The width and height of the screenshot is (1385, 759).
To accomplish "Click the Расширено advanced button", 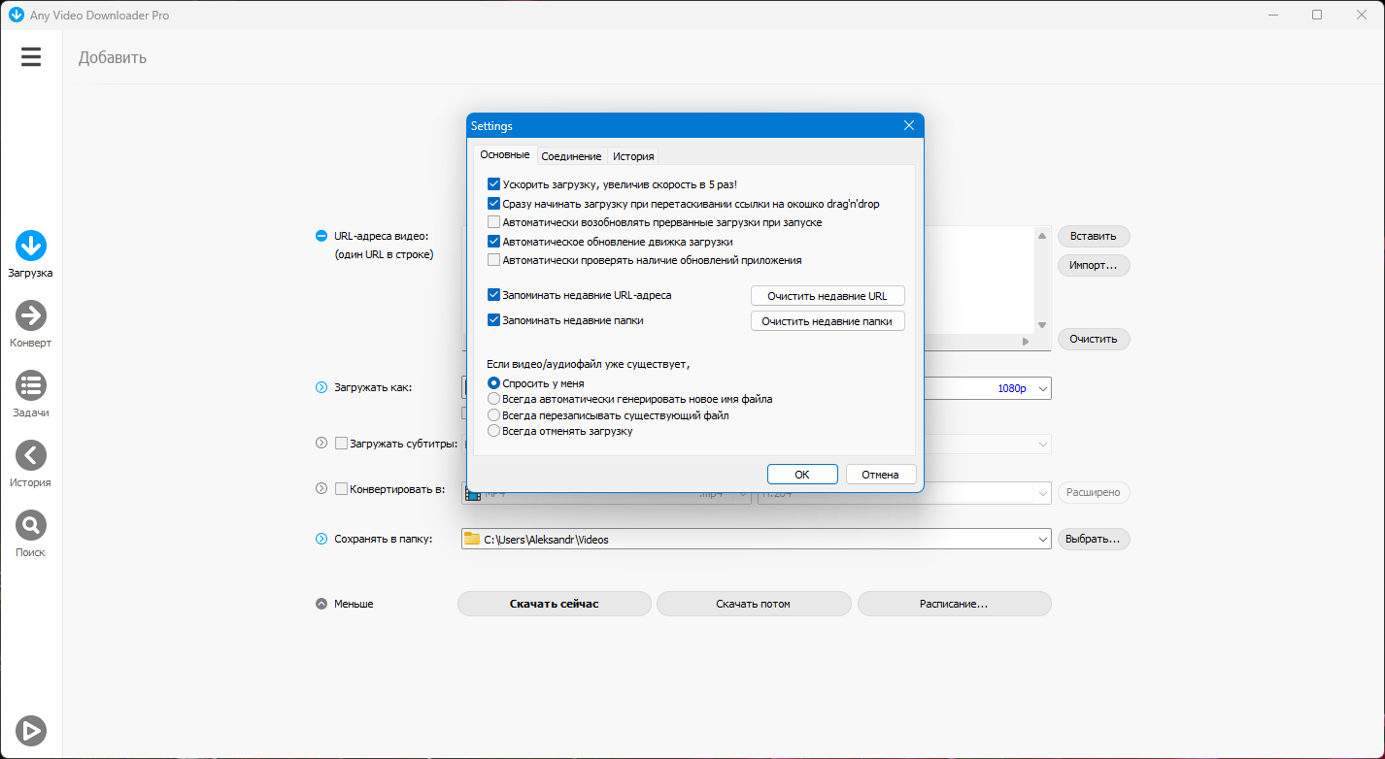I will pos(1094,493).
